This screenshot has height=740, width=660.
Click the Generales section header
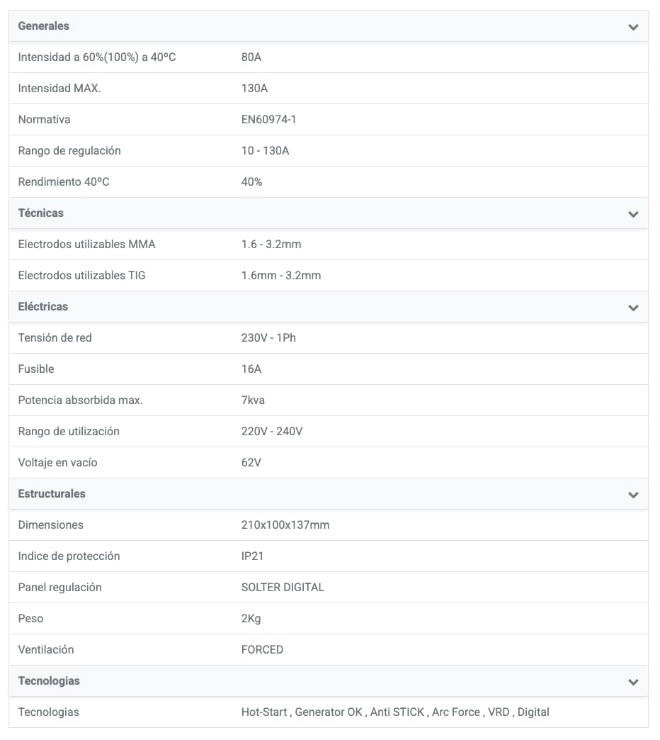click(x=44, y=26)
